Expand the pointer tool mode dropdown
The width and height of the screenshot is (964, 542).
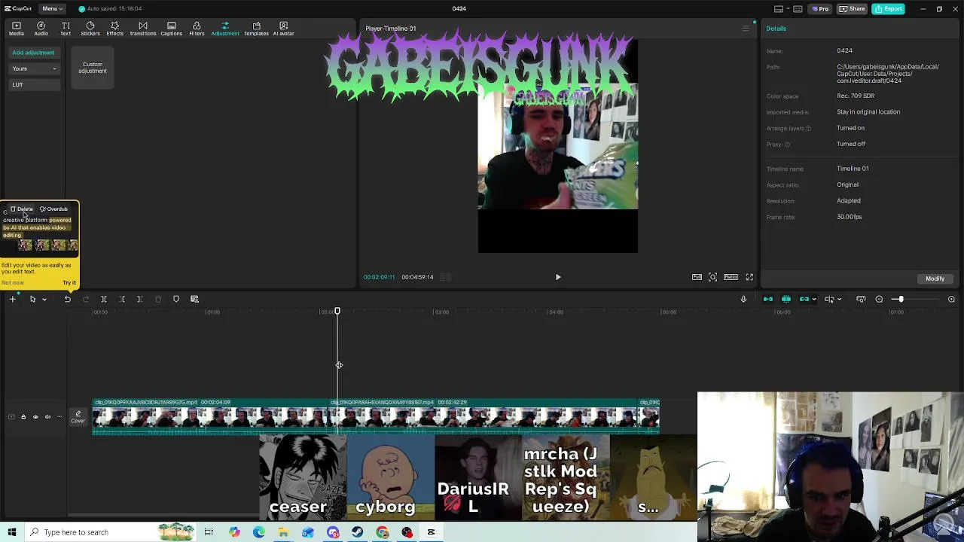click(44, 300)
